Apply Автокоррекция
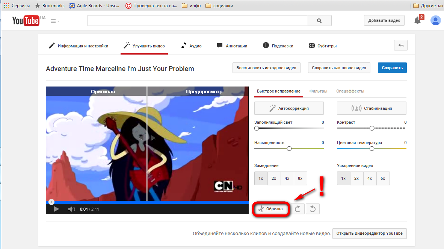 pyautogui.click(x=289, y=108)
